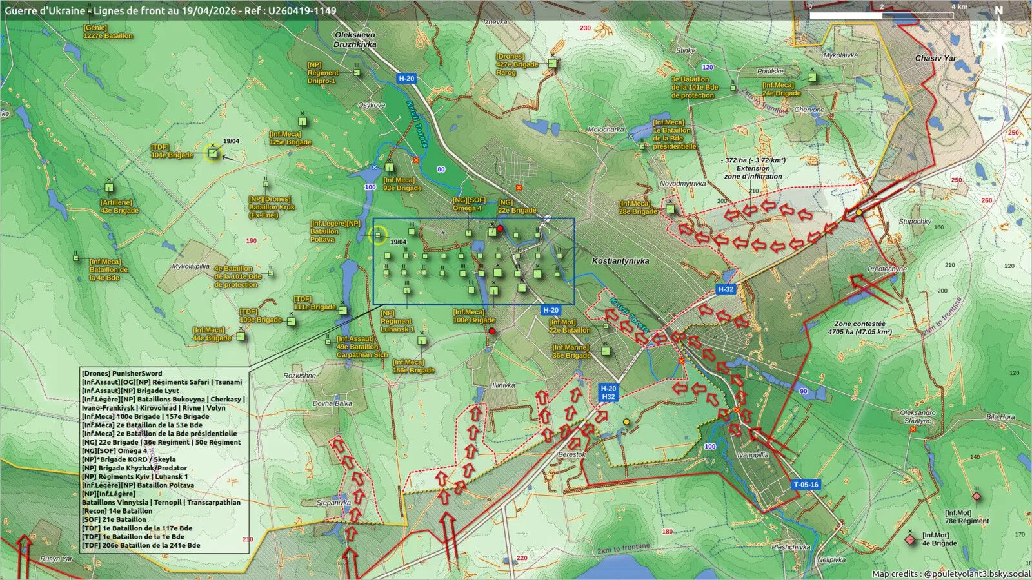
Task: Select the 36e Brigade marine unit marker
Action: pos(606,351)
